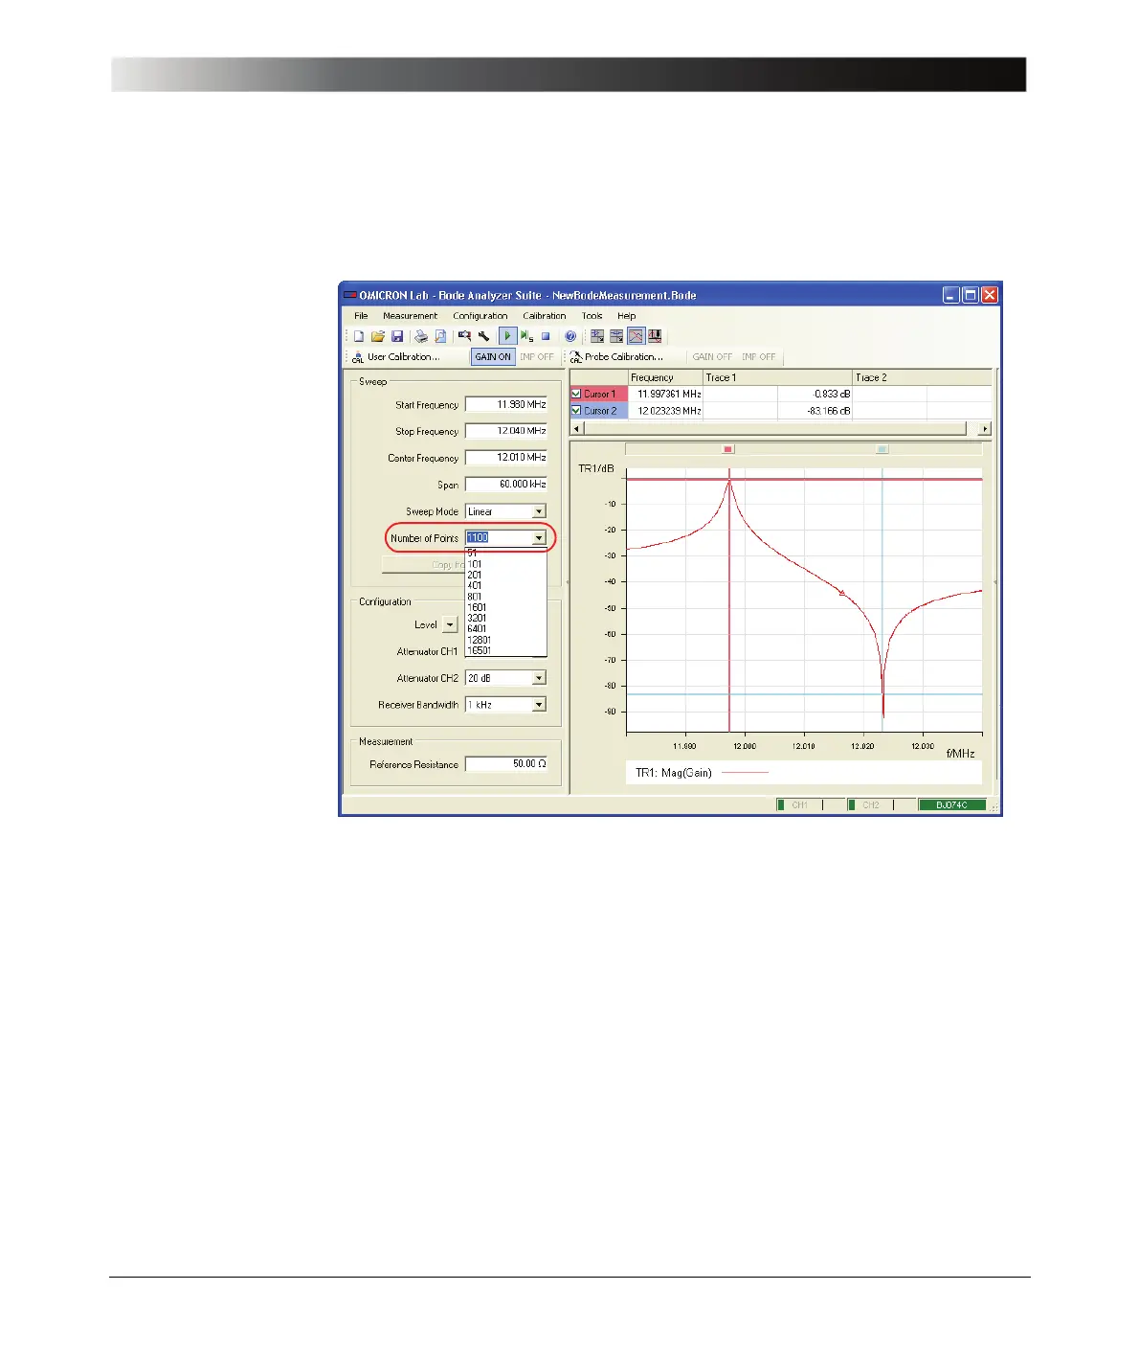Uncheck the Cursor 2 checkbox

(x=576, y=411)
